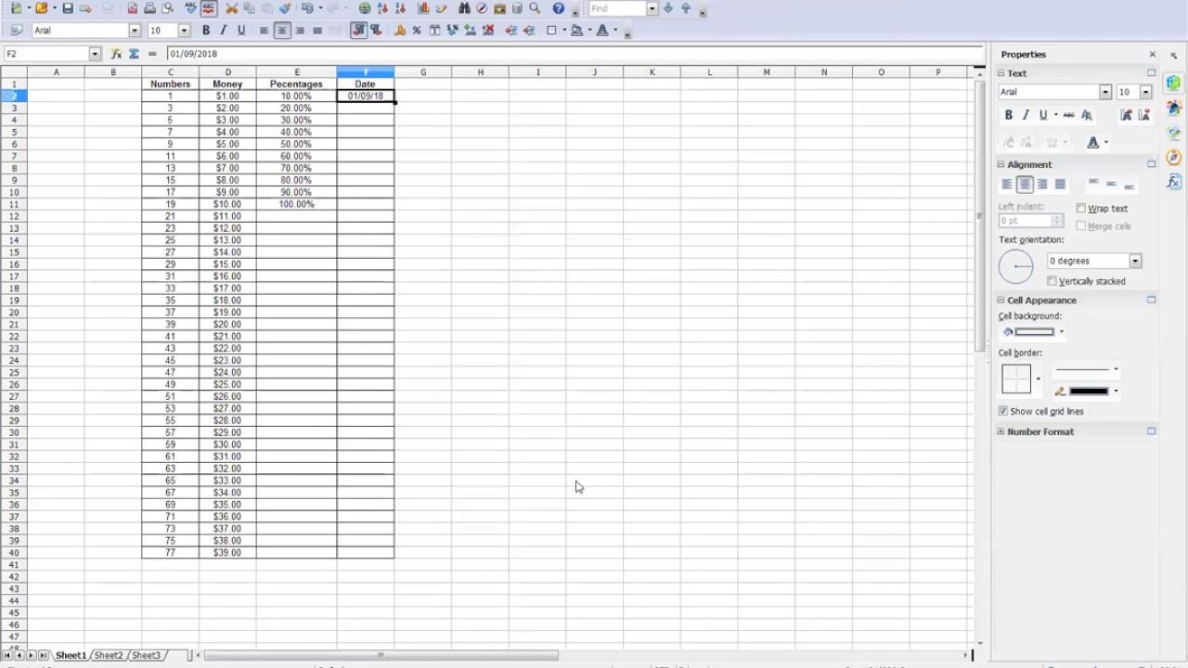The width and height of the screenshot is (1188, 668).
Task: Click the Print icon in the toolbar
Action: pos(149,8)
